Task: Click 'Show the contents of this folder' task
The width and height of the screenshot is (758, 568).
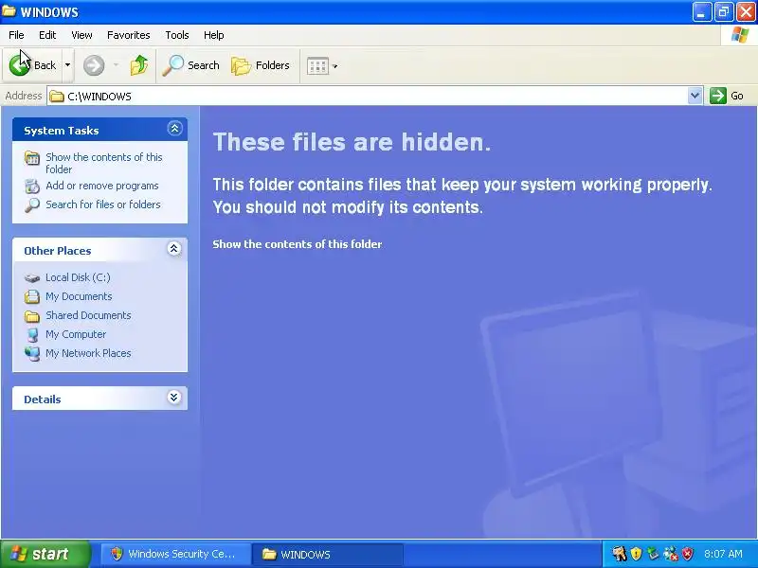Action: click(x=104, y=163)
